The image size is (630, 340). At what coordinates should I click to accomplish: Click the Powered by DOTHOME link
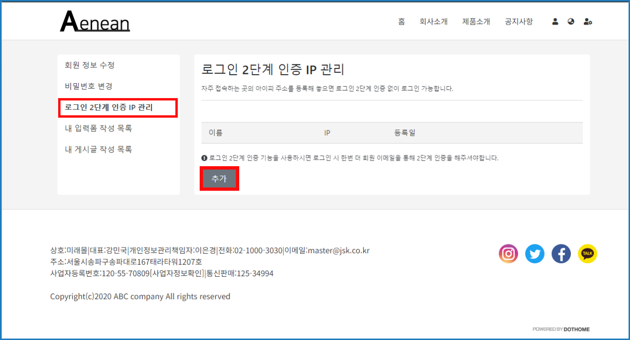(x=561, y=329)
